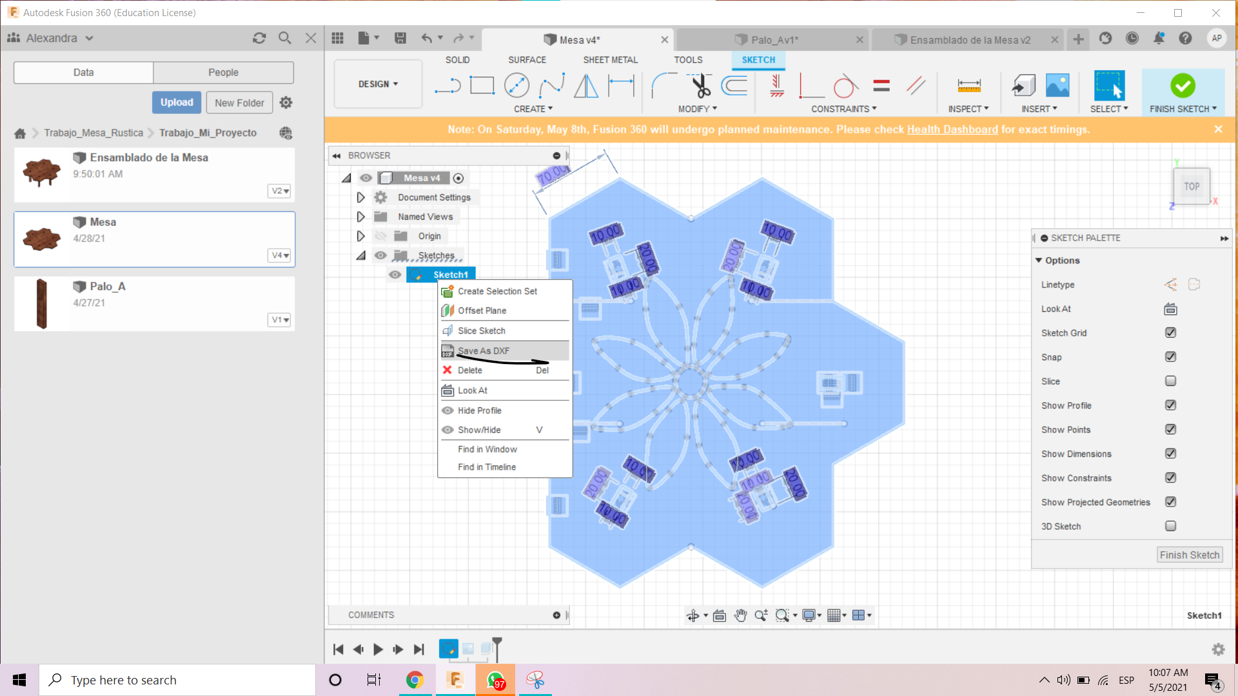
Task: Switch to the SURFACE tab
Action: 527,60
